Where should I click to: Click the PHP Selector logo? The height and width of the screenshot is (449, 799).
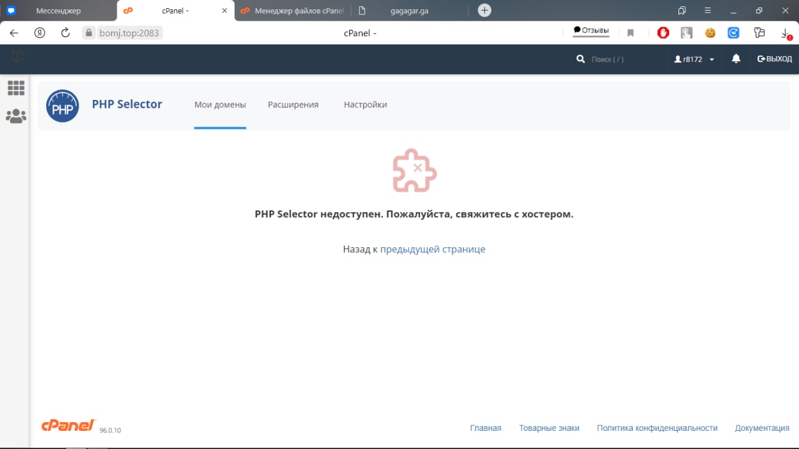click(62, 106)
